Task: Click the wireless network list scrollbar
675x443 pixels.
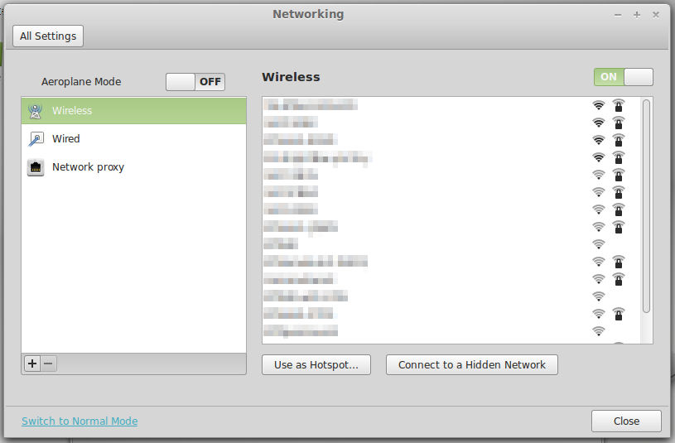Action: pyautogui.click(x=646, y=207)
